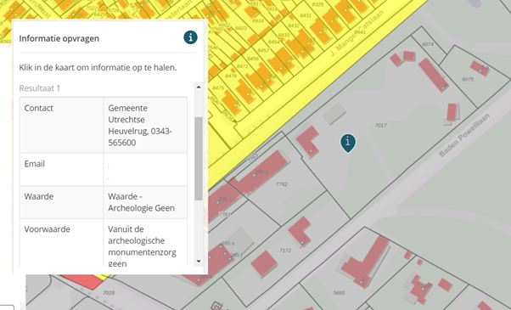Click the 'Vanuit de archeologische monumentenzorg' cell
This screenshot has height=310, width=511.
(145, 243)
